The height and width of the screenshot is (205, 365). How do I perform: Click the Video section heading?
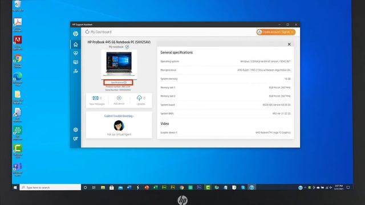click(x=165, y=124)
